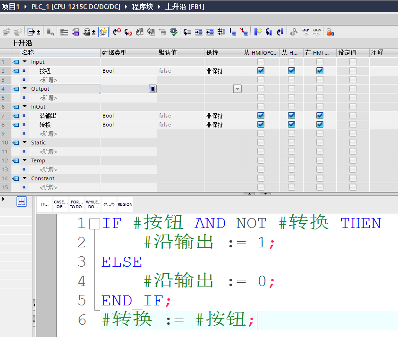The width and height of the screenshot is (398, 337).
Task: Click the comment out selected lines icon
Action: coord(233,32)
